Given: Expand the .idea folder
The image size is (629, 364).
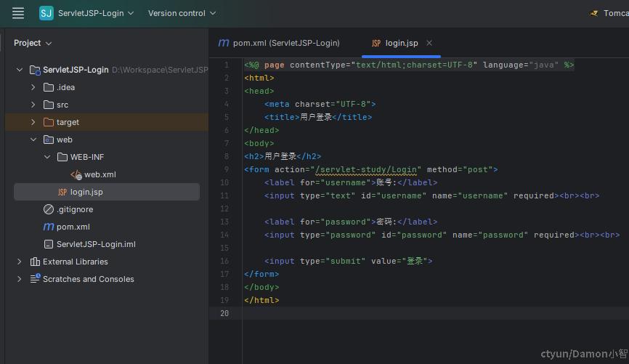Looking at the screenshot, I should pos(33,87).
